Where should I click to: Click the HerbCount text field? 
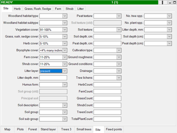107,85
